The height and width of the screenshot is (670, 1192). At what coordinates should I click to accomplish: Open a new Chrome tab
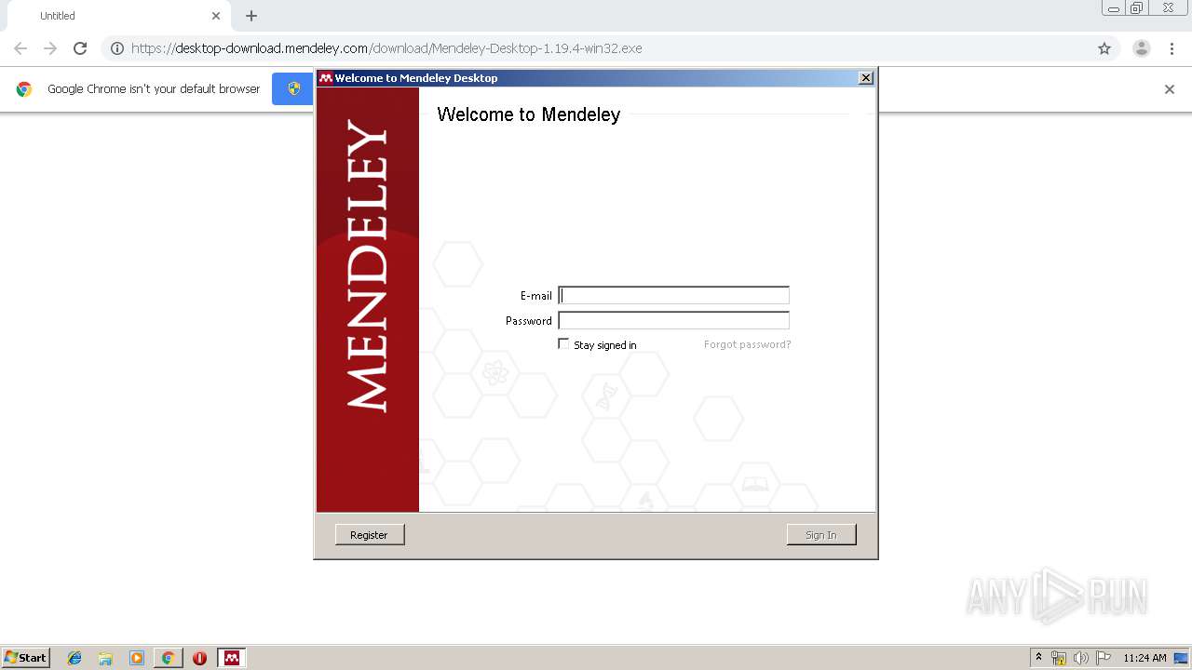(251, 16)
